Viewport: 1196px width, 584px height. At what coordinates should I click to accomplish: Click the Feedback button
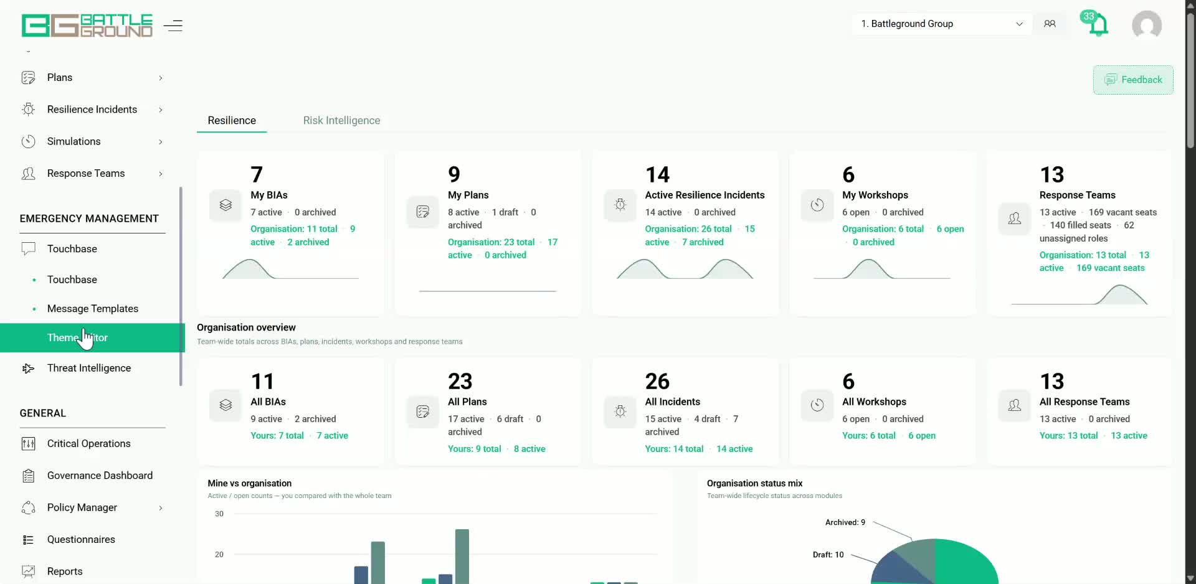[x=1133, y=80]
